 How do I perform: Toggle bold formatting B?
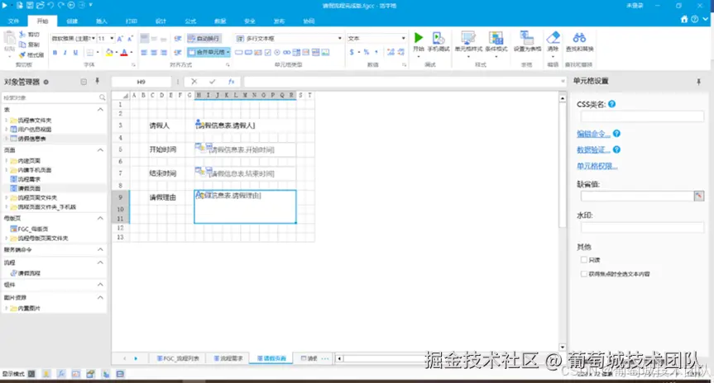(x=55, y=53)
